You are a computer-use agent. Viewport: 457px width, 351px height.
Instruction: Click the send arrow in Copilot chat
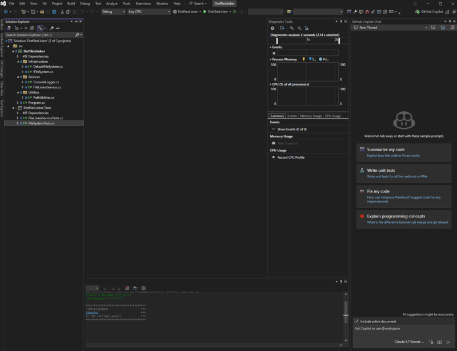(448, 342)
